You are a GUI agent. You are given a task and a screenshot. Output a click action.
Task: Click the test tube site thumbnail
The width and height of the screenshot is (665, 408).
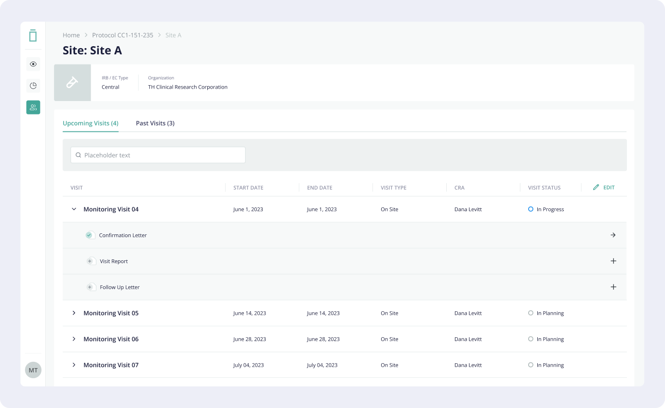[72, 83]
